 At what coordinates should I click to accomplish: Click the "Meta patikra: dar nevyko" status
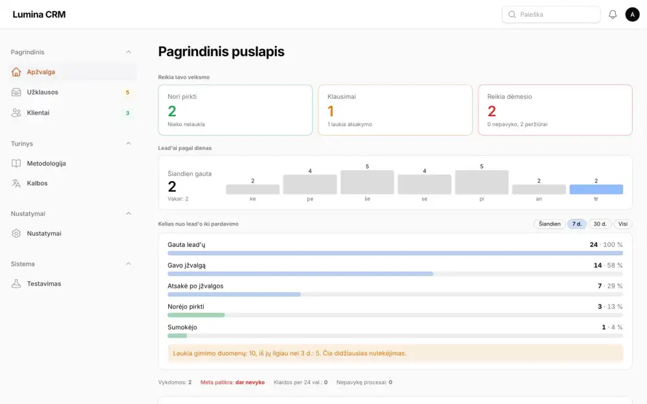coord(232,382)
